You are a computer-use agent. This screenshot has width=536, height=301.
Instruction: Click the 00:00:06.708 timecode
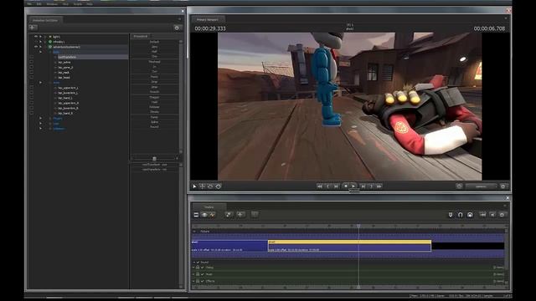(x=489, y=28)
